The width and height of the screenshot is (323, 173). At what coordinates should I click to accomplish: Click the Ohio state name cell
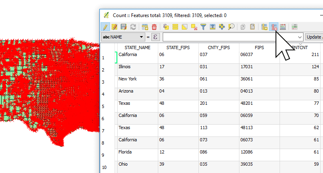click(138, 167)
